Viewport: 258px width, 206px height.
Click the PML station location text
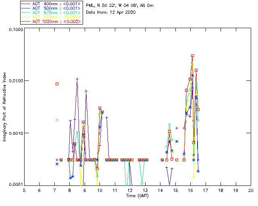[x=120, y=6]
